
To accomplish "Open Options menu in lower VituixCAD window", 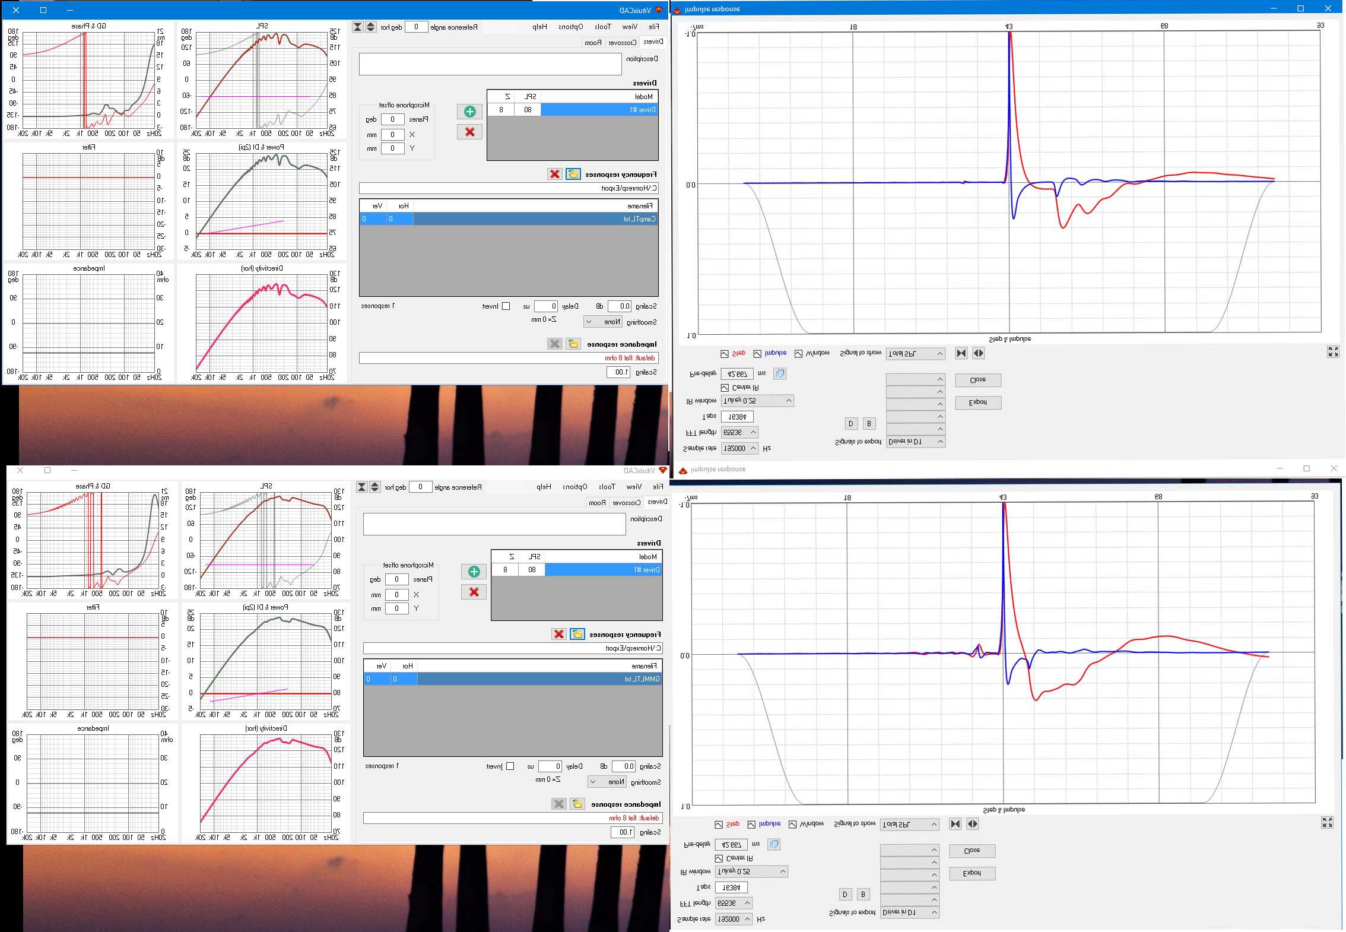I will (574, 487).
